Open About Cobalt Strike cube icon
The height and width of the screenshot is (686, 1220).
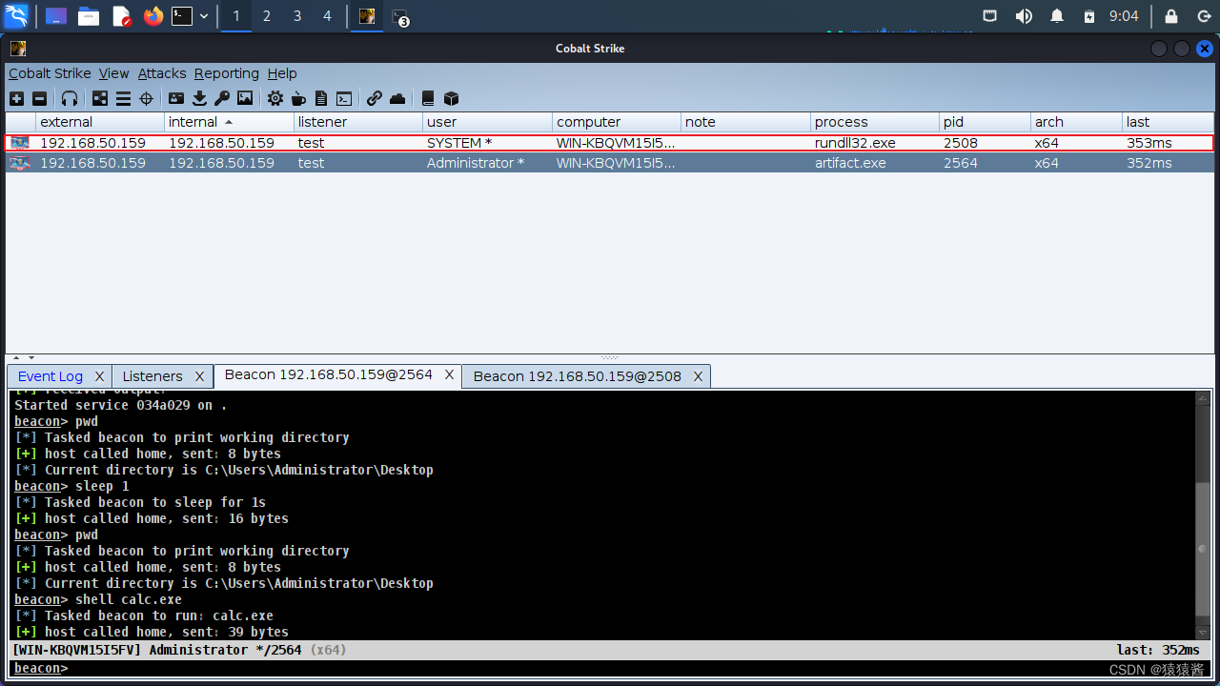[451, 98]
